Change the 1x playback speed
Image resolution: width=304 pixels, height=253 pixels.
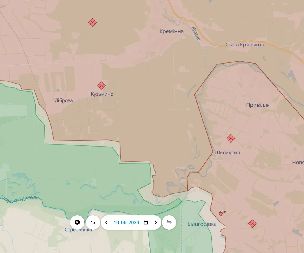93,222
